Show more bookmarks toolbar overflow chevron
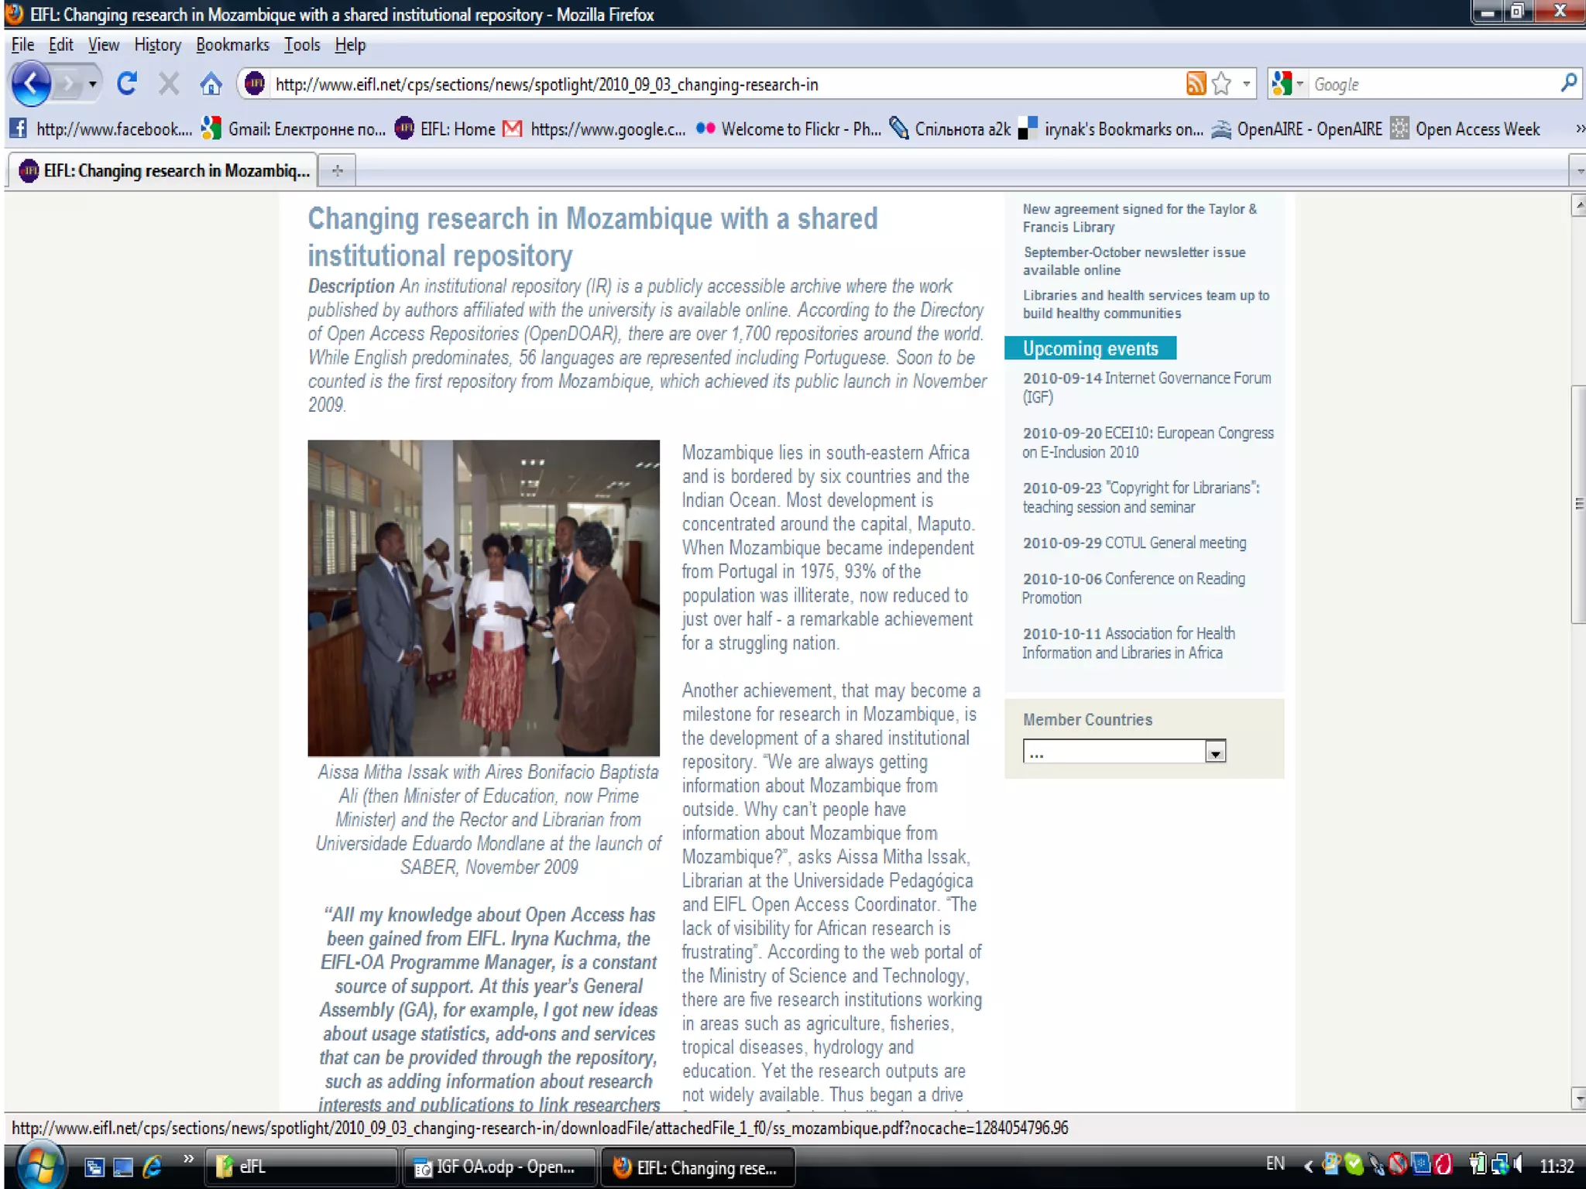This screenshot has width=1586, height=1189. (1579, 129)
